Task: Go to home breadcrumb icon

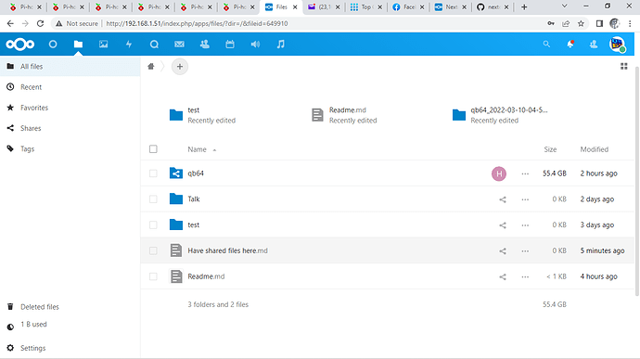Action: tap(151, 66)
